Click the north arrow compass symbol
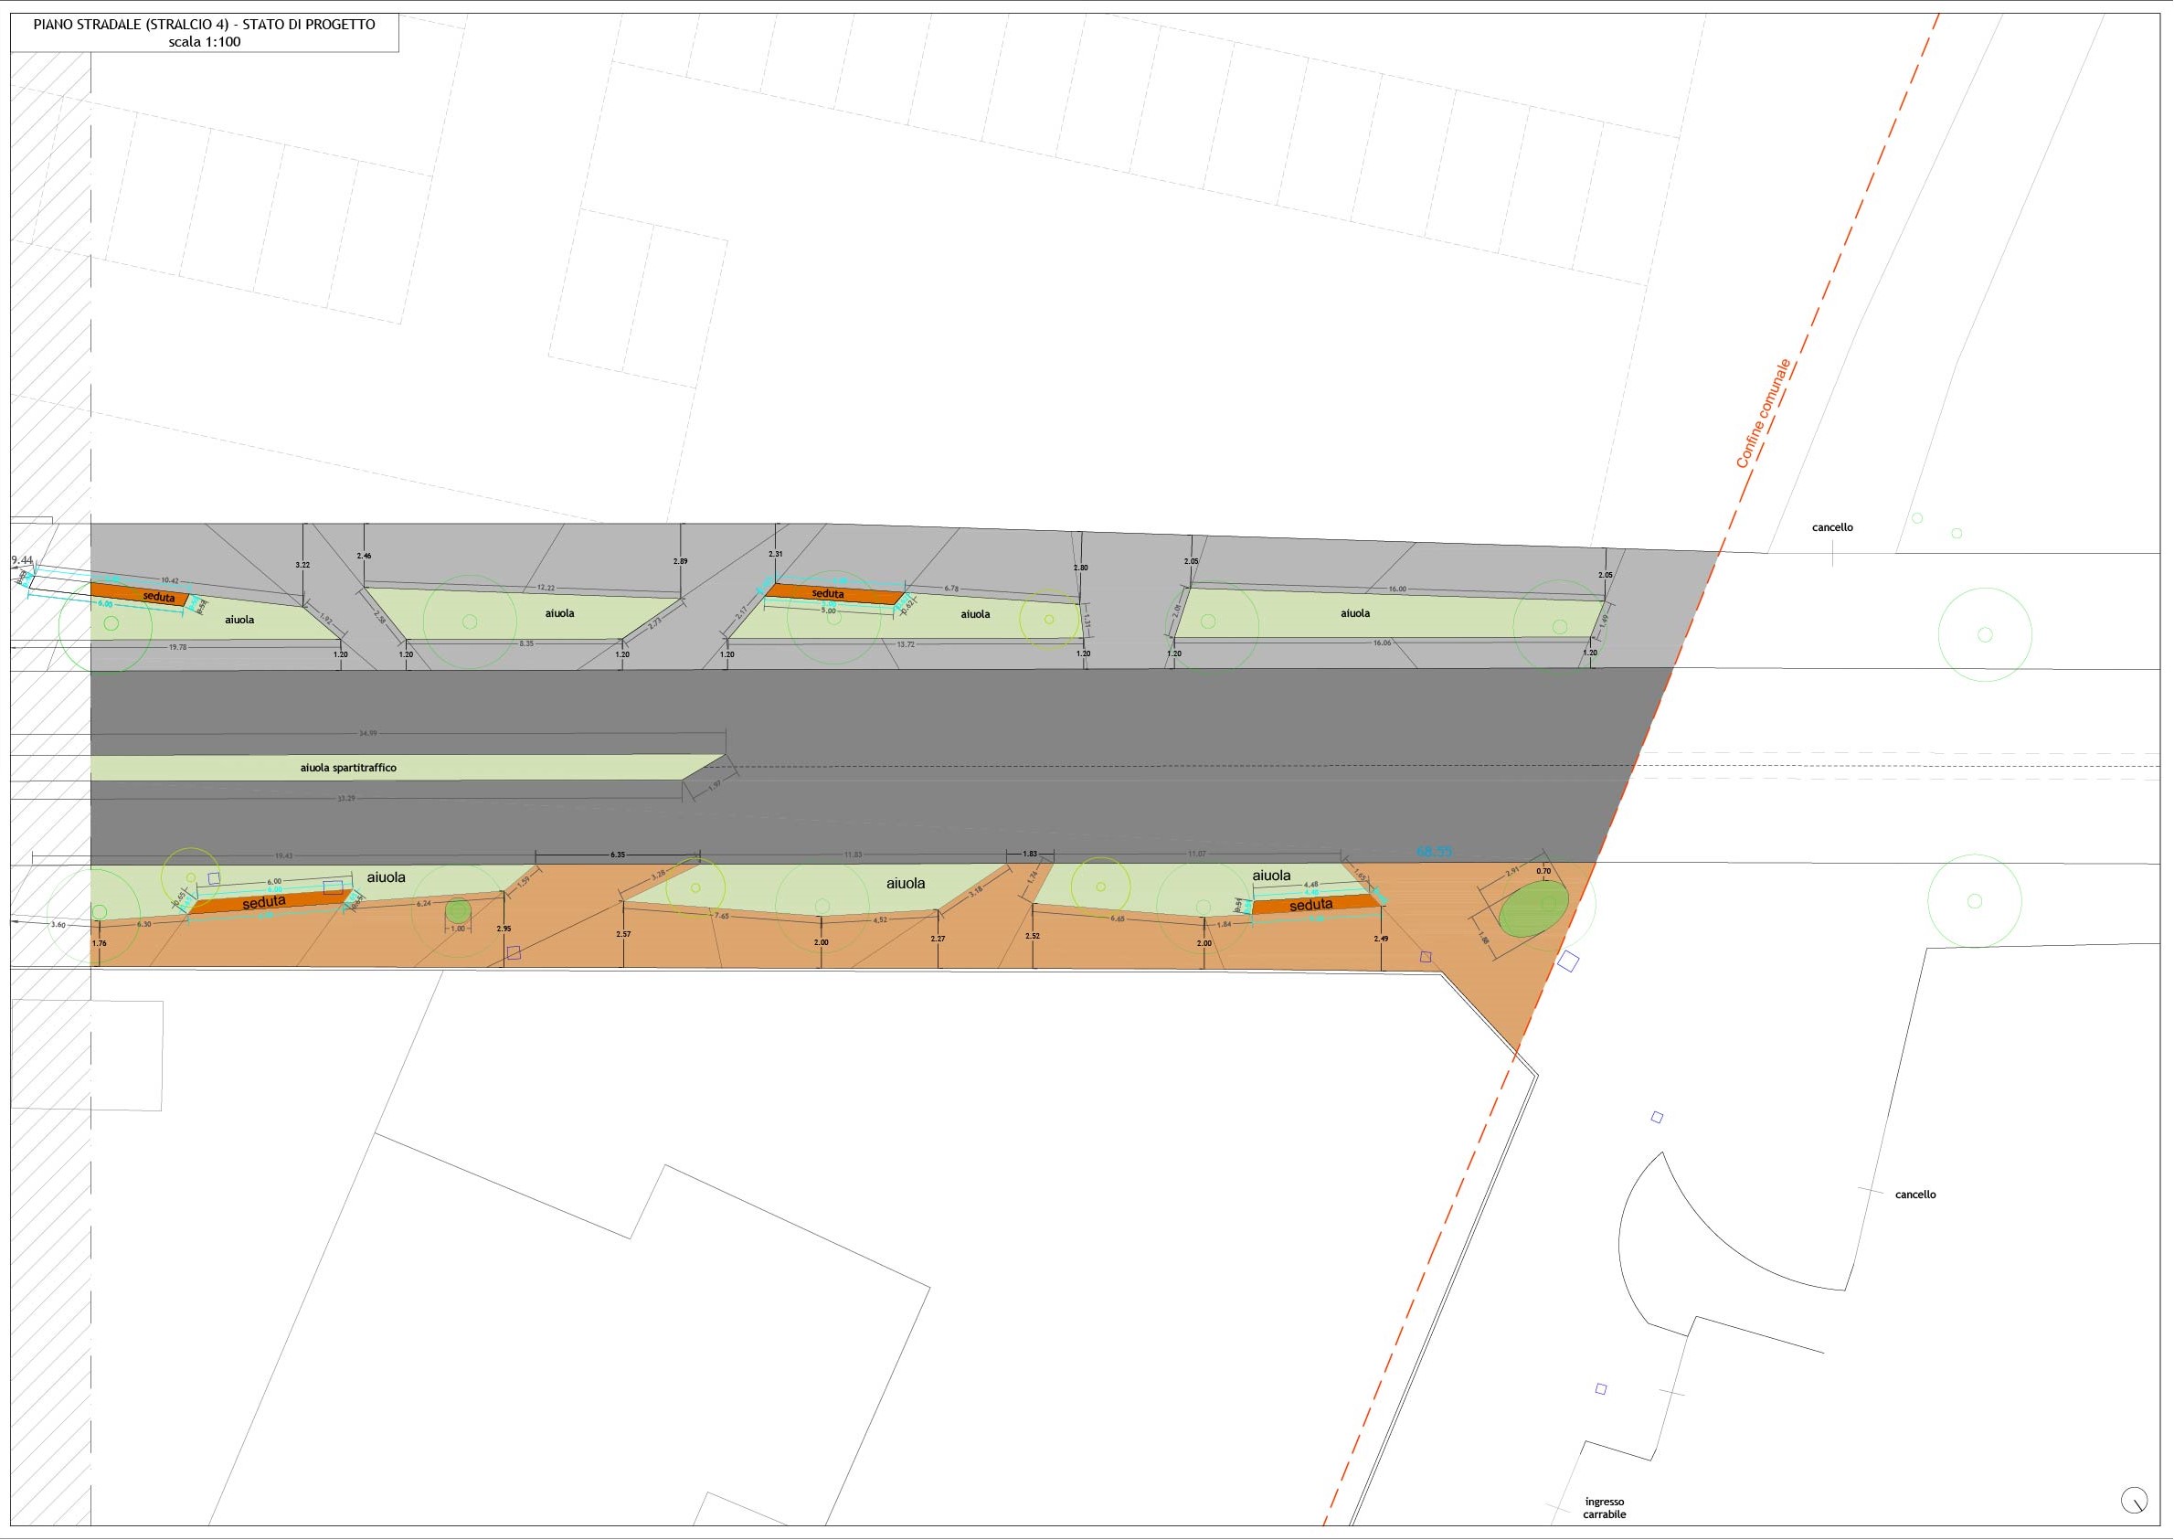Screen dimensions: 2174x1540 tap(2132, 1500)
